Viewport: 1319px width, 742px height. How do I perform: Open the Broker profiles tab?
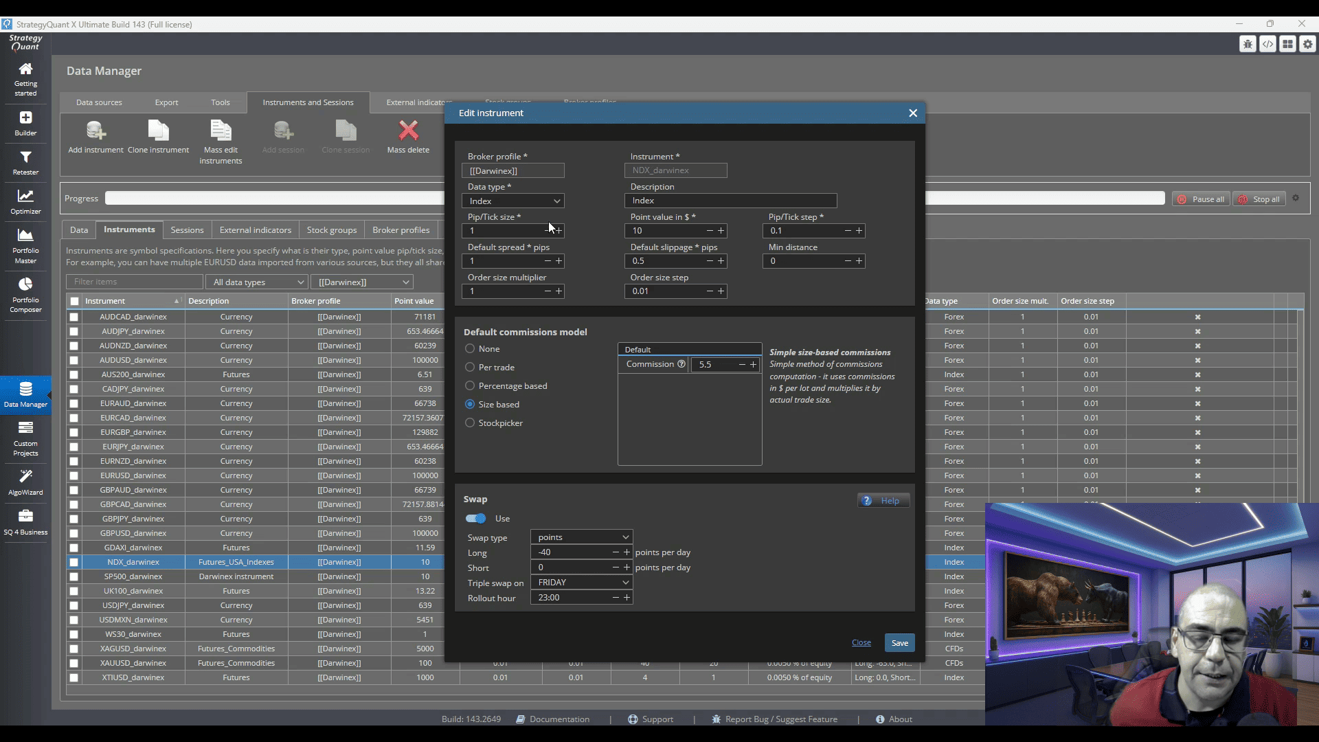(401, 230)
